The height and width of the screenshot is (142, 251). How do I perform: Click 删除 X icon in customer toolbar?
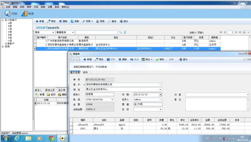60,21
